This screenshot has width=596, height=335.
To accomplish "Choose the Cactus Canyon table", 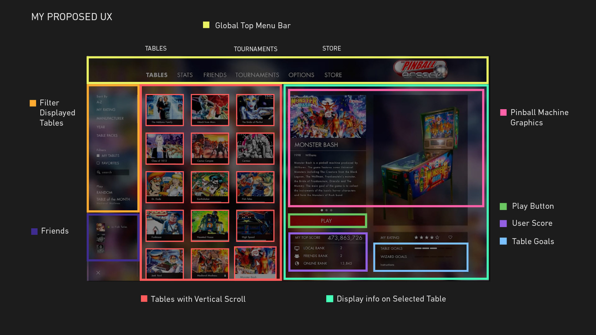I will [210, 149].
